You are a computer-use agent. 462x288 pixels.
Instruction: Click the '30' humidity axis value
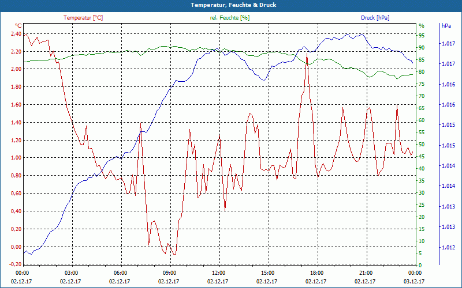(x=422, y=193)
